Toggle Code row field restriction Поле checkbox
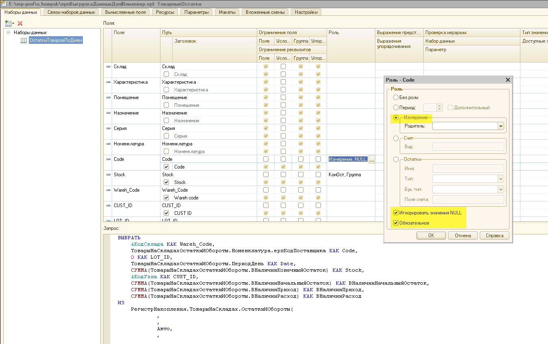The width and height of the screenshot is (548, 344). pos(266,159)
